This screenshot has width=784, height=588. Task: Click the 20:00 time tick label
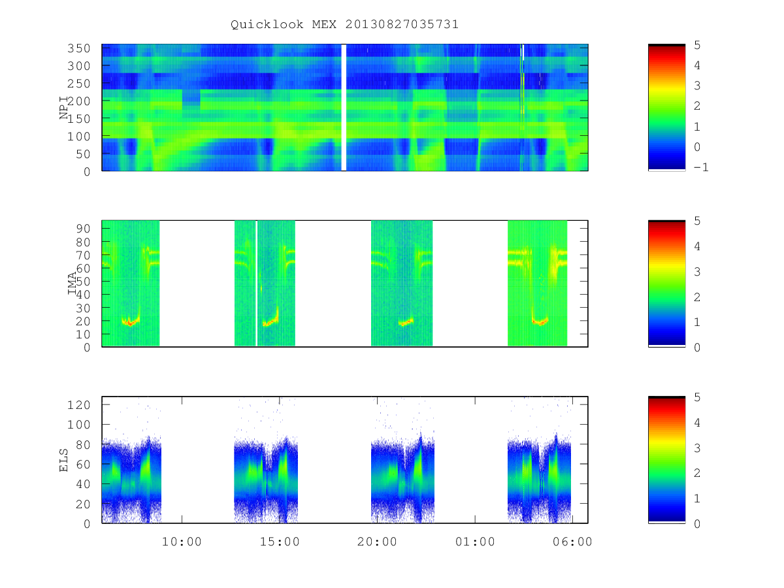pyautogui.click(x=377, y=542)
